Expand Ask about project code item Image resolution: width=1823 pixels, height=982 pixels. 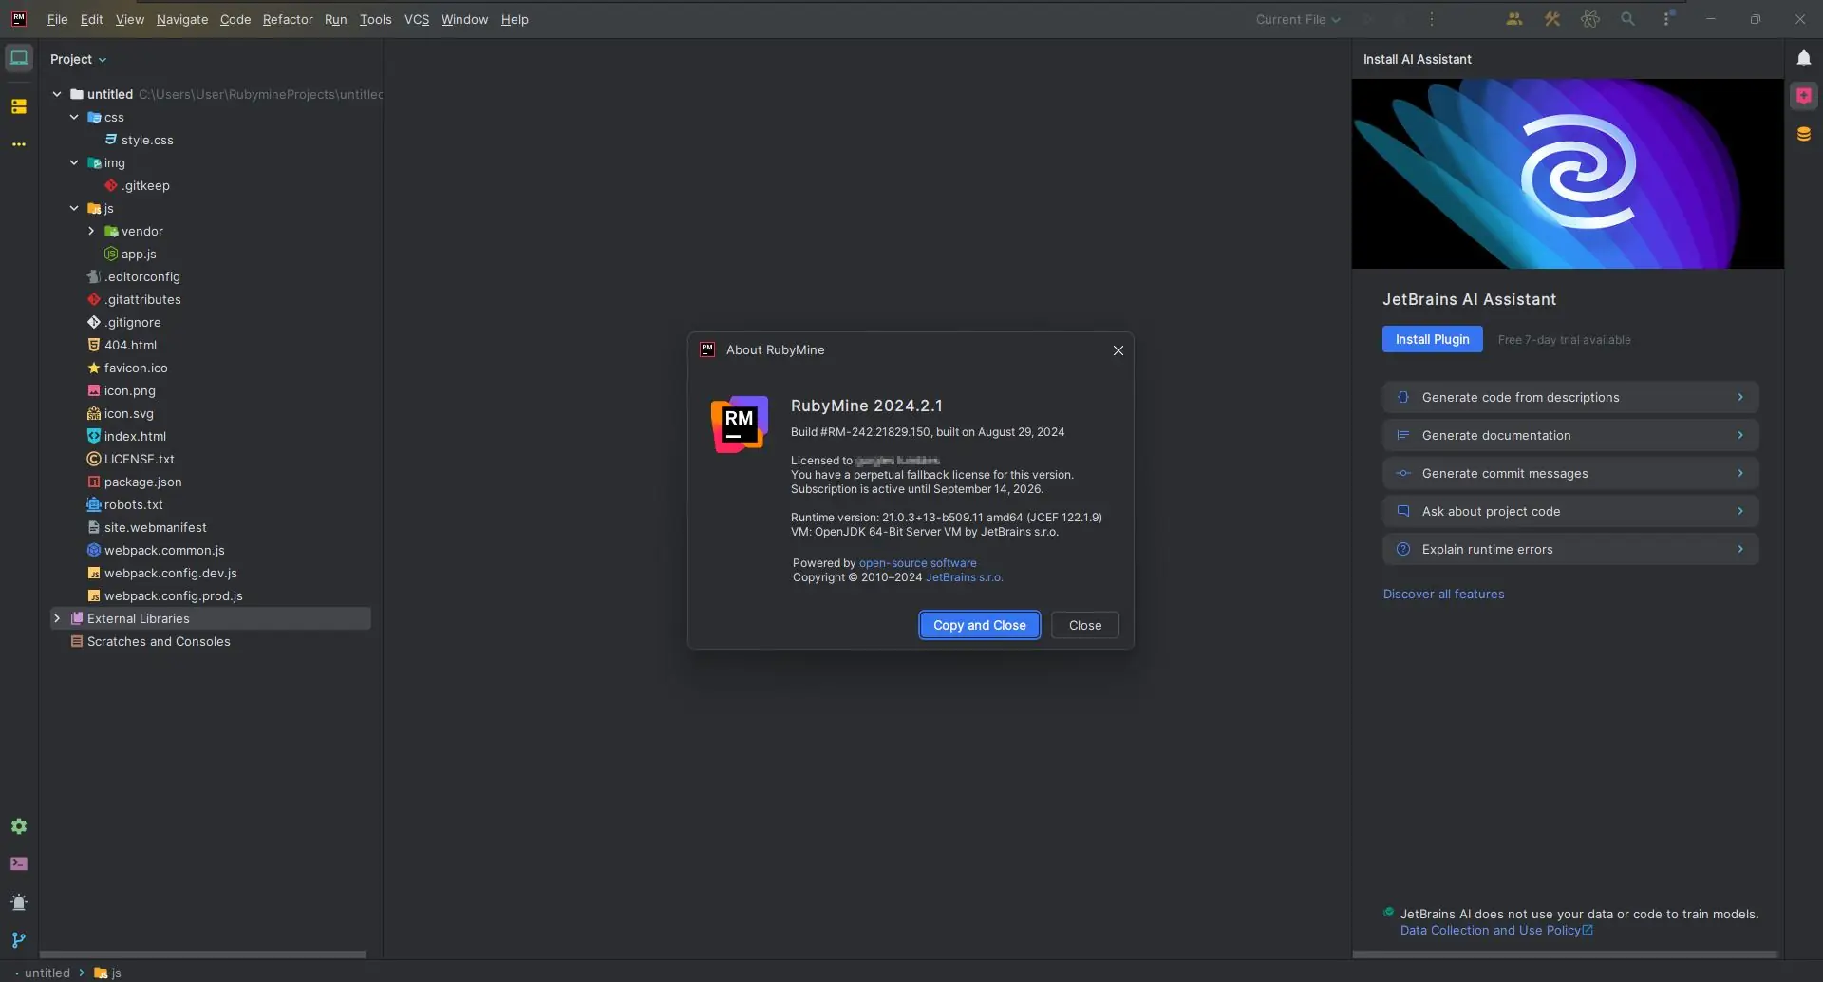(1570, 511)
